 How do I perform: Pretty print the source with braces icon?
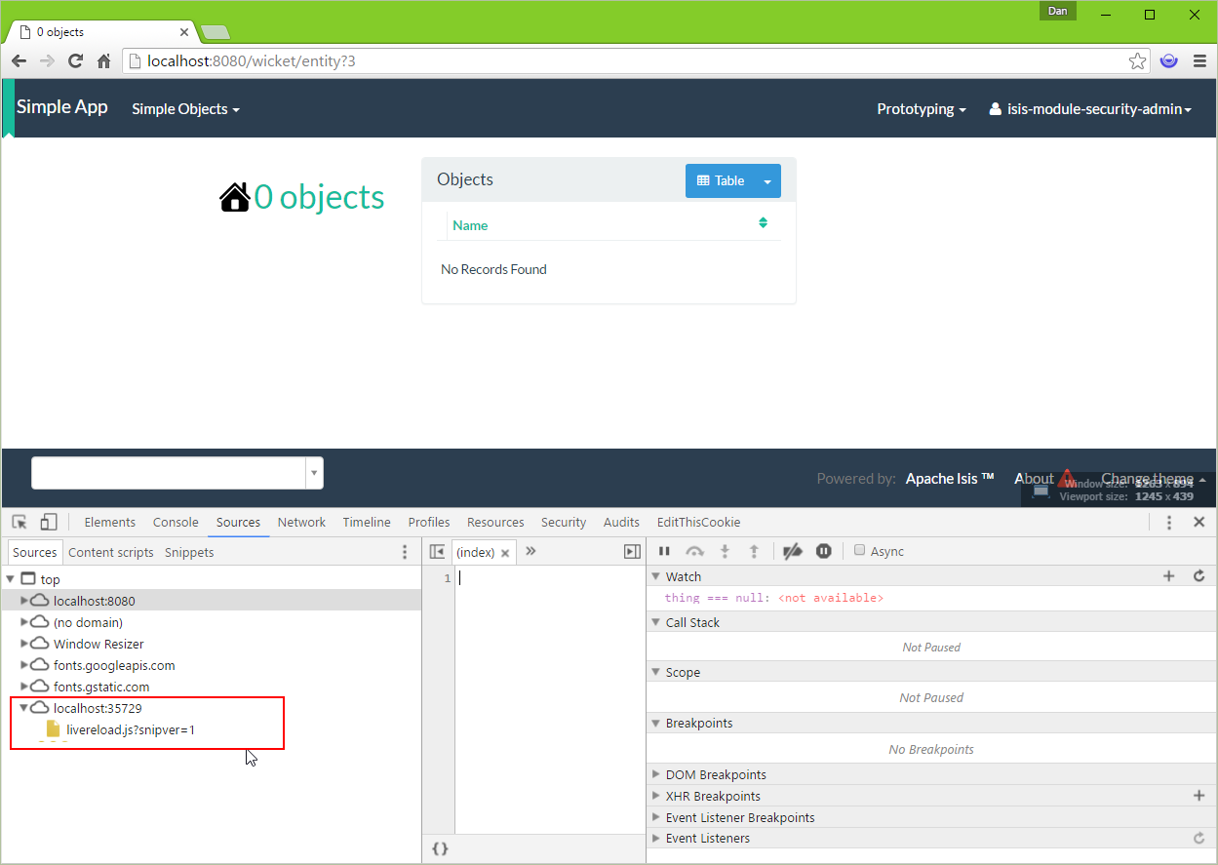click(x=440, y=848)
